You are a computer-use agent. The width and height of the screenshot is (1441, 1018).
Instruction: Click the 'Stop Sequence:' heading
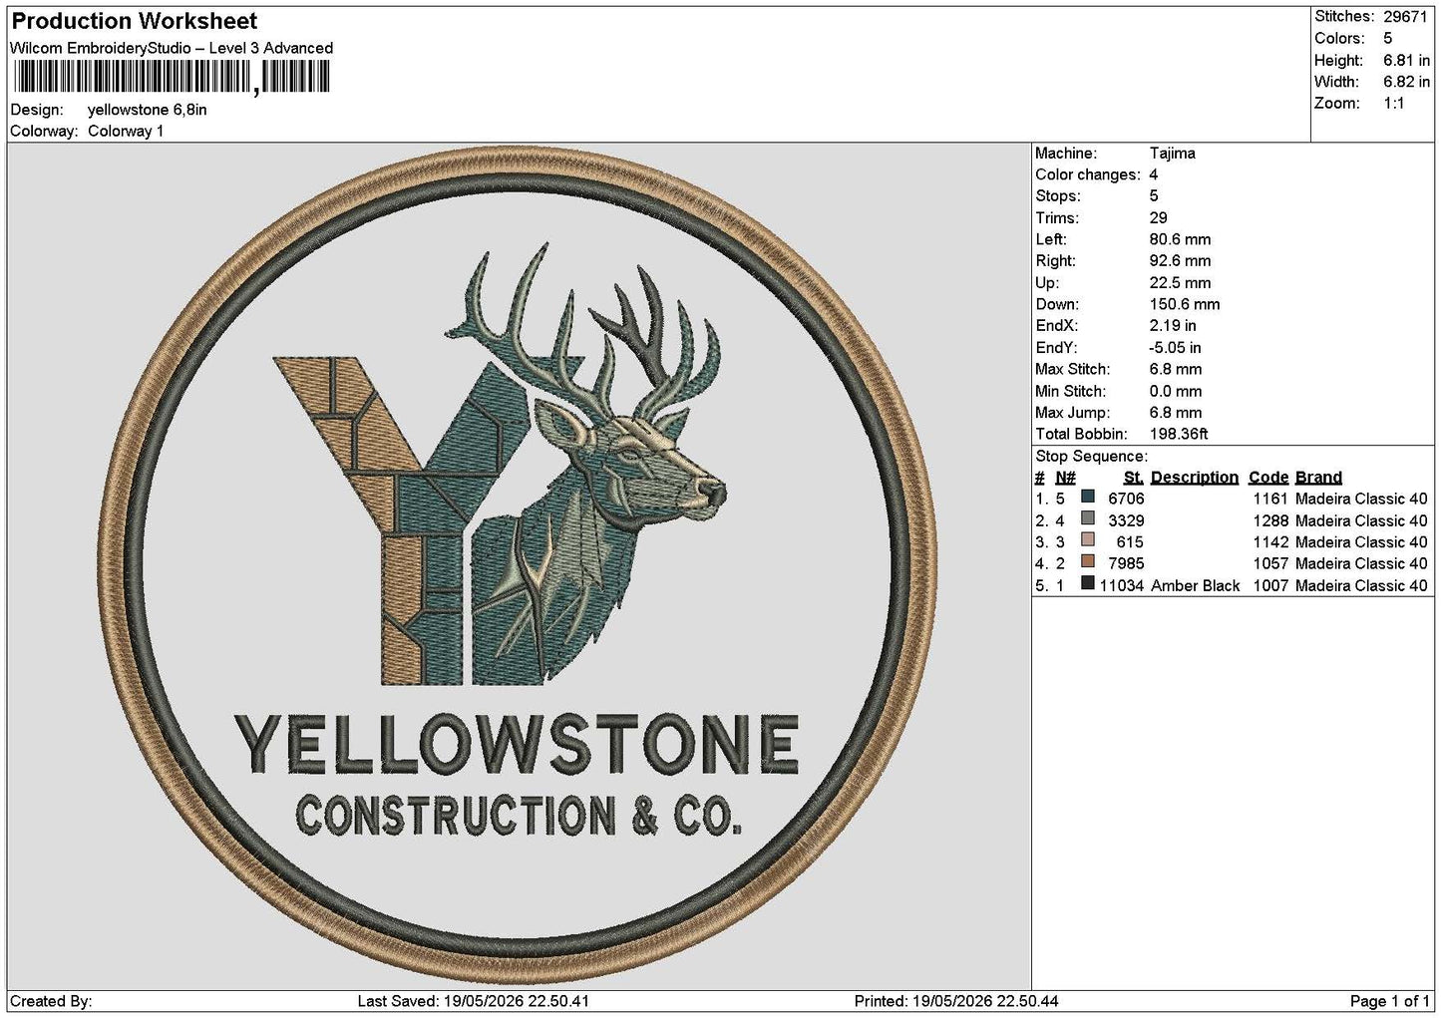[1091, 457]
